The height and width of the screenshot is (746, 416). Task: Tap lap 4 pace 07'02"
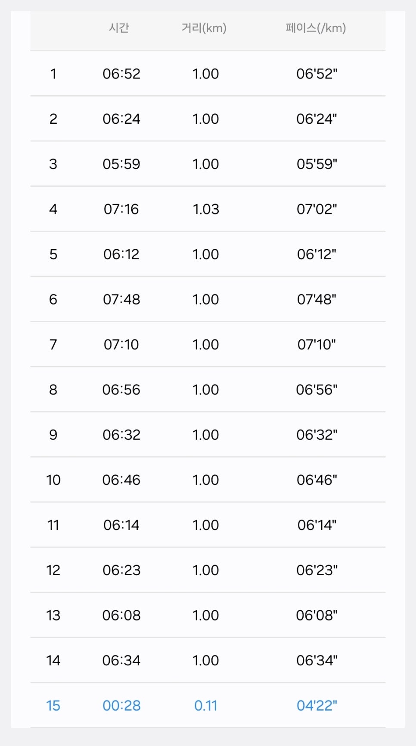click(317, 209)
